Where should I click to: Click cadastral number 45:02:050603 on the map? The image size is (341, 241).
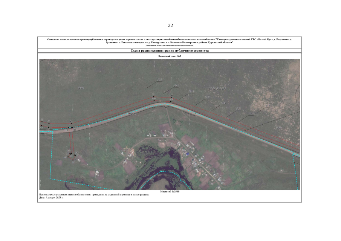[217, 89]
